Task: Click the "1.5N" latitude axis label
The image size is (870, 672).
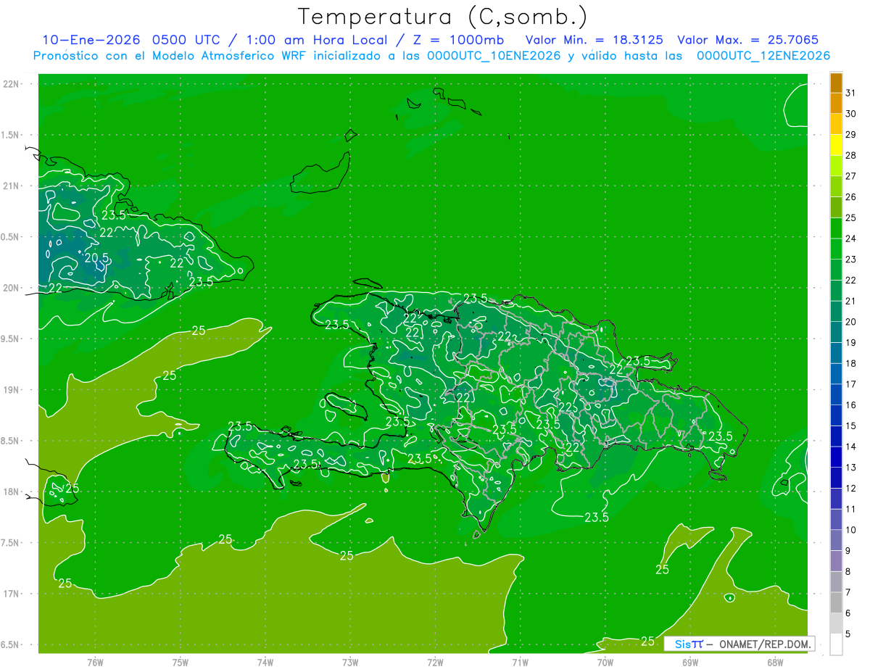Action: tap(11, 135)
